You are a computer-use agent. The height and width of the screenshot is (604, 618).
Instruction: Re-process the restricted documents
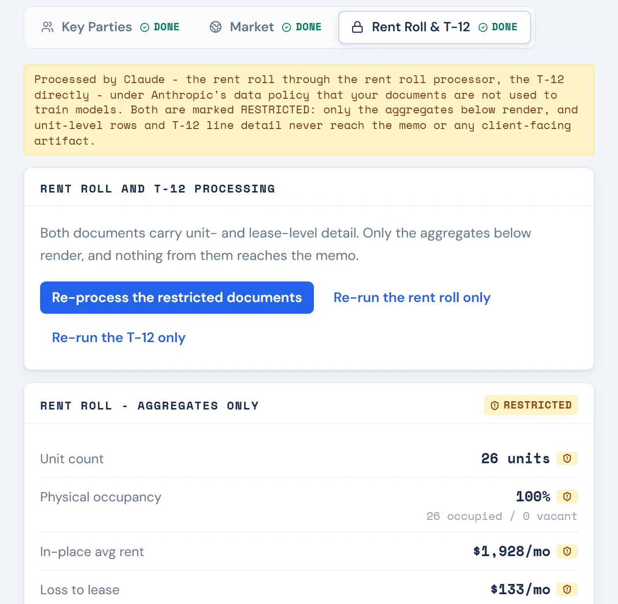[177, 298]
